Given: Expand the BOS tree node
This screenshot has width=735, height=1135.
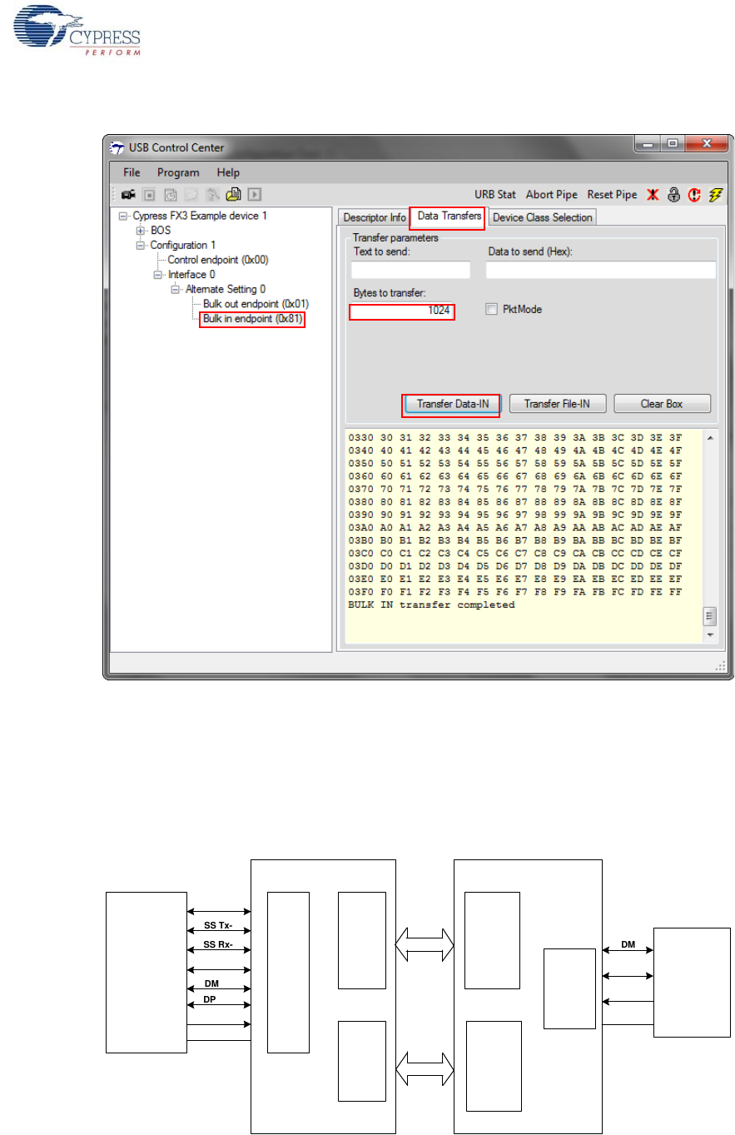Looking at the screenshot, I should coord(141,231).
